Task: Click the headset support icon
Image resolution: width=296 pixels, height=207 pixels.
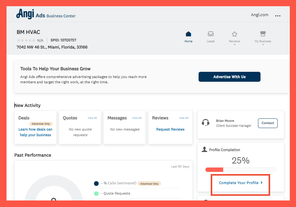Action: 205,122
